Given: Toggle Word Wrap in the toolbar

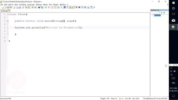Looking at the screenshot, I should [58, 7].
